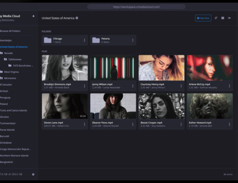Open options for Jenny Wilson.mp4
This screenshot has width=238, height=183.
pyautogui.click(x=133, y=86)
